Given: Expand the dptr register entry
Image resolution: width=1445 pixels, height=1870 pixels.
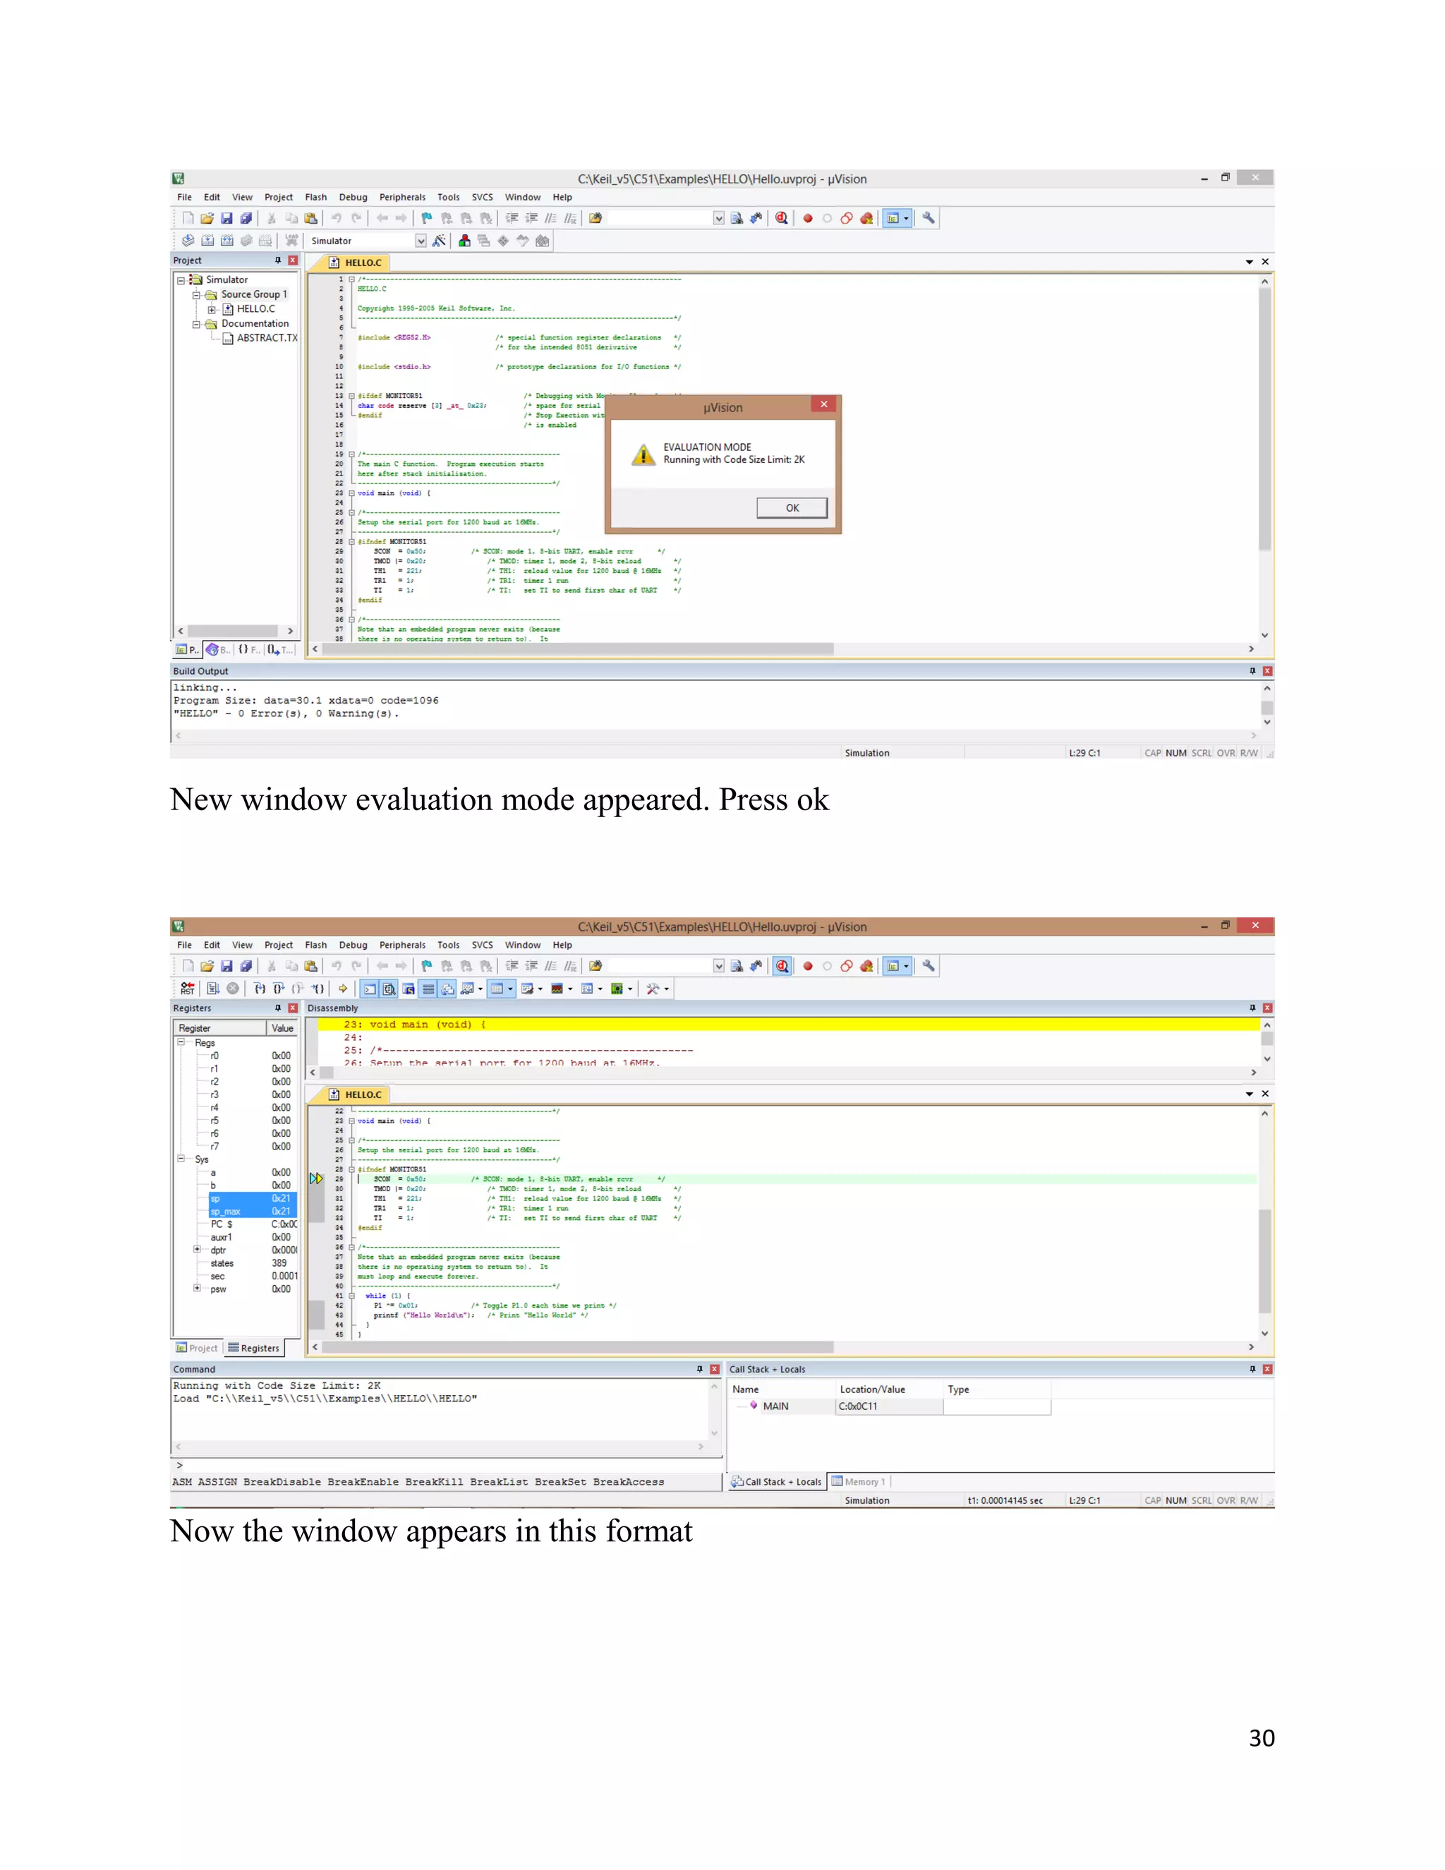Looking at the screenshot, I should click(x=197, y=1249).
